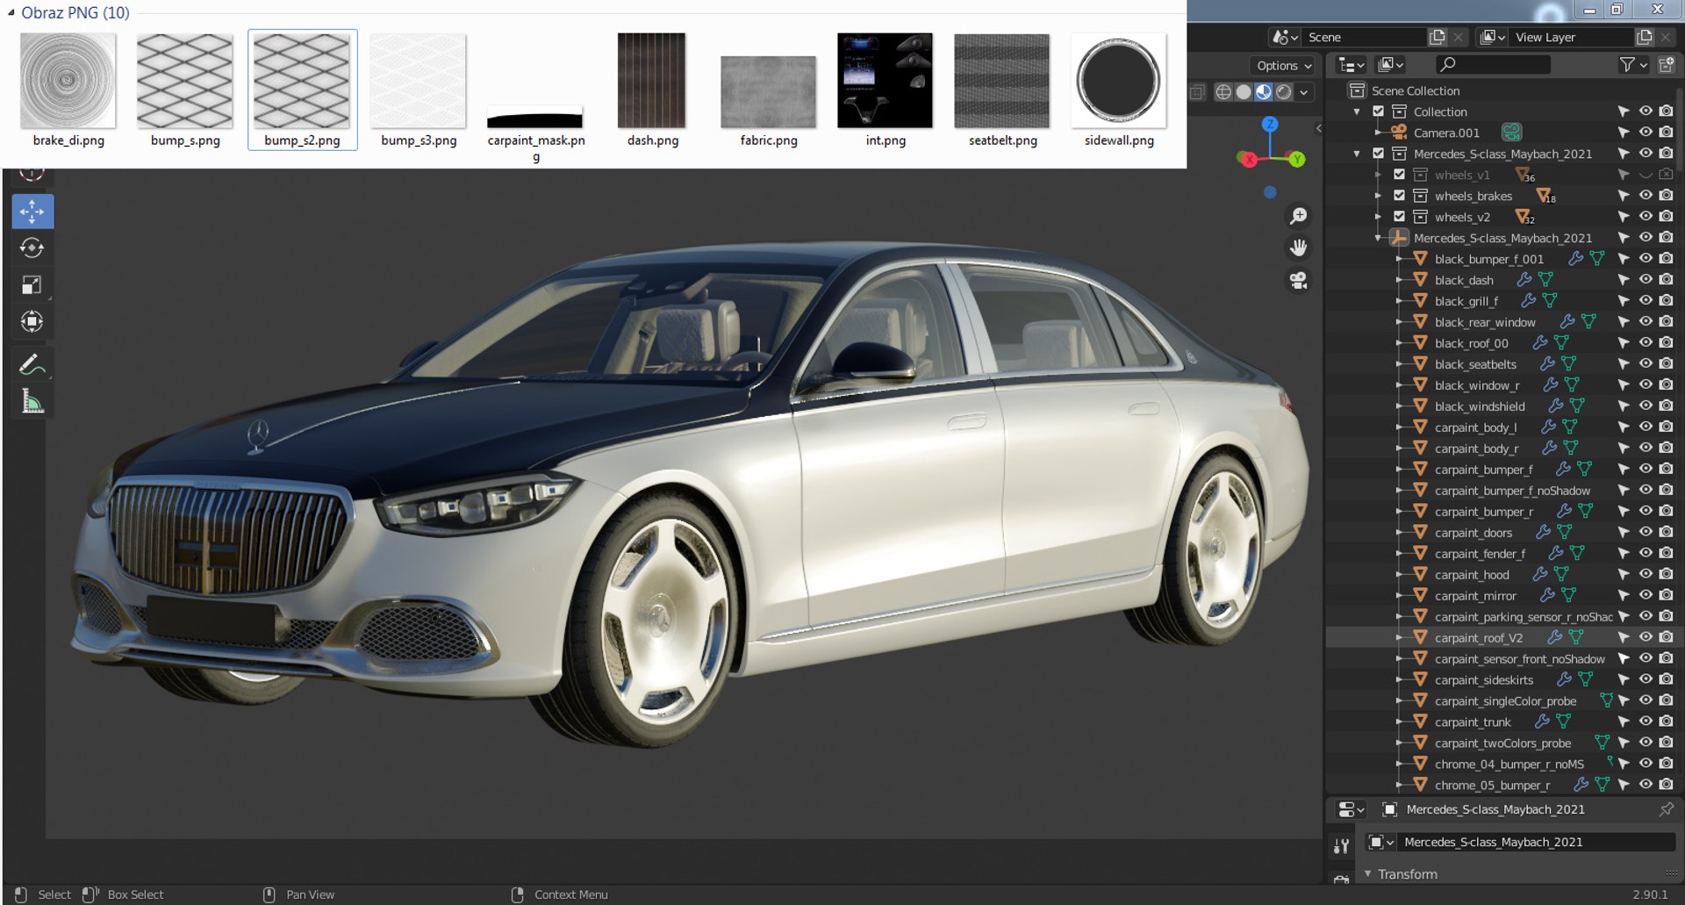Switch to material preview shading
1685x905 pixels.
pyautogui.click(x=1264, y=92)
